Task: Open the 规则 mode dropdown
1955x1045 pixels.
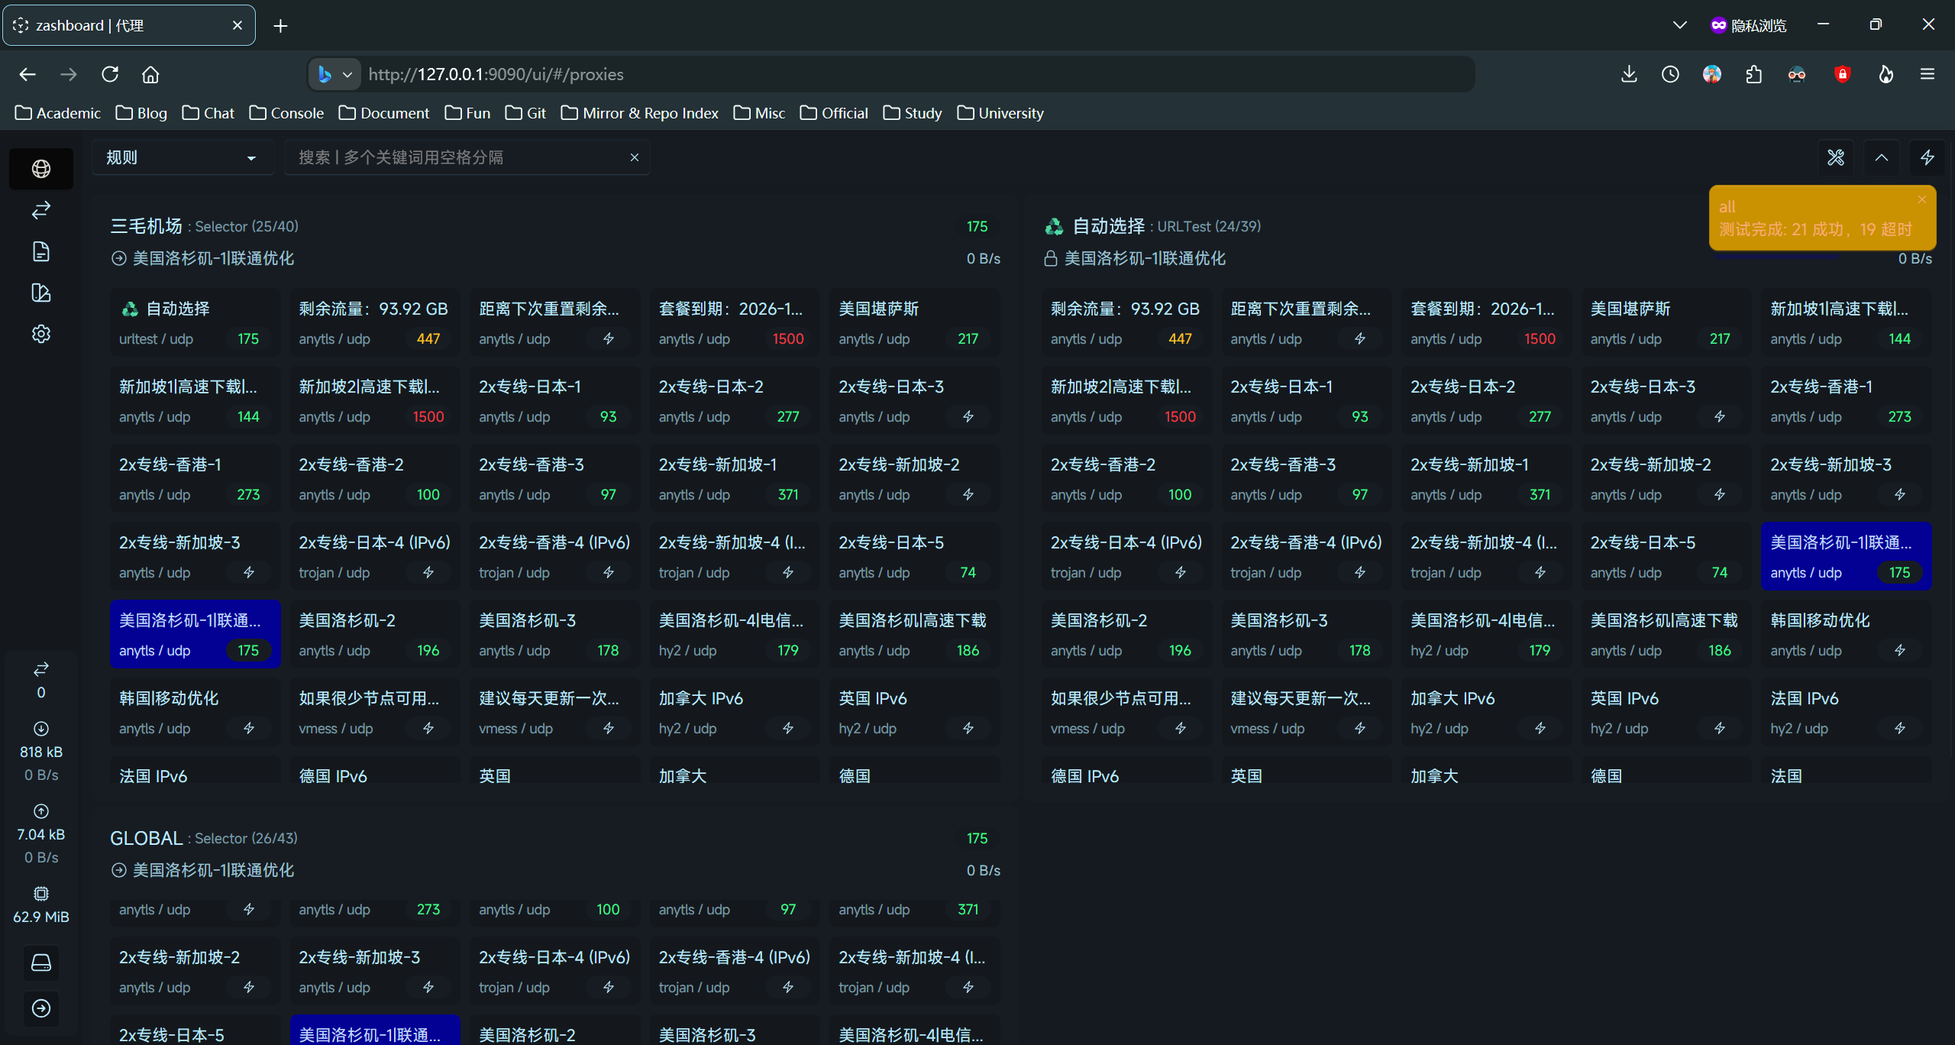Action: click(183, 157)
